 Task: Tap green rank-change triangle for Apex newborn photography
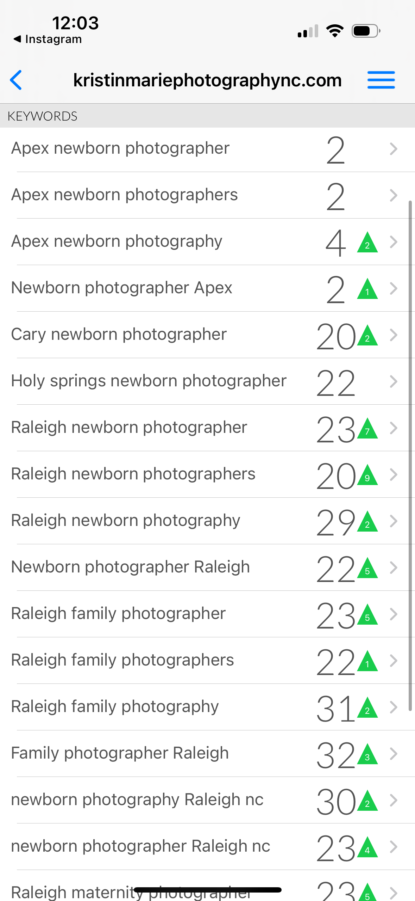(367, 243)
